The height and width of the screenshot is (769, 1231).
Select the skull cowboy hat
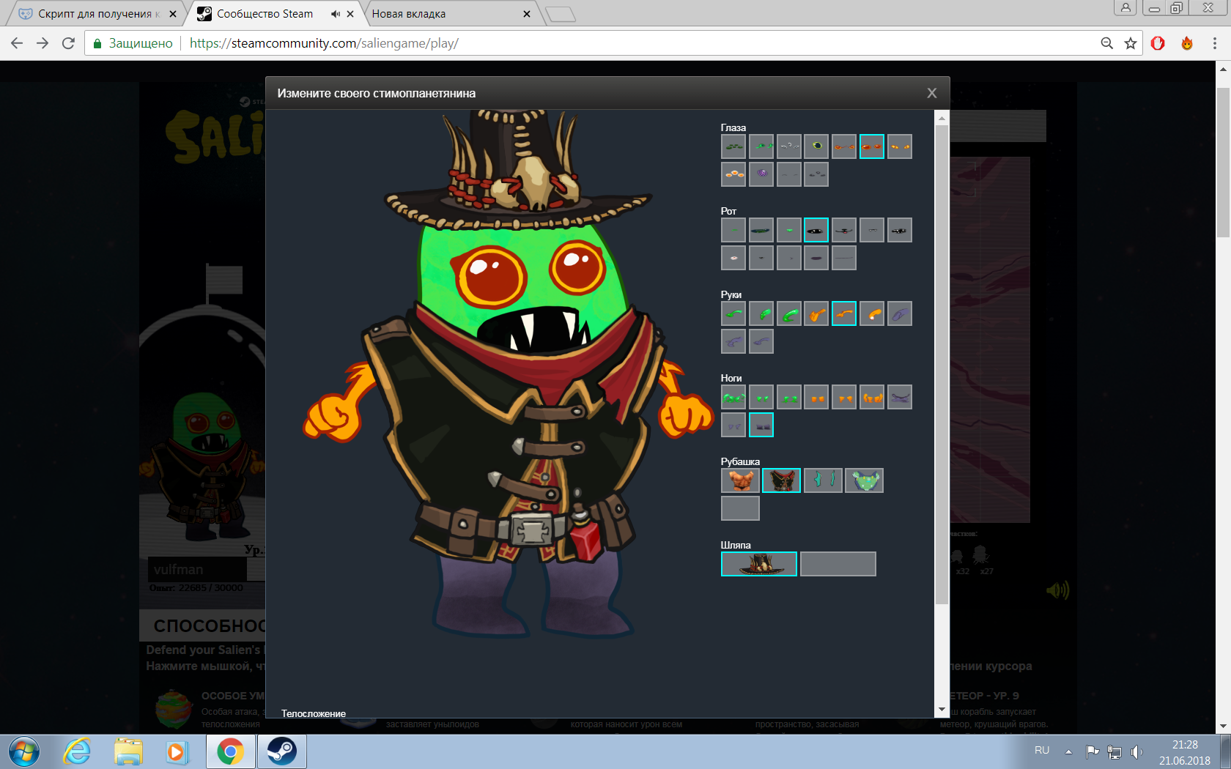pos(759,564)
